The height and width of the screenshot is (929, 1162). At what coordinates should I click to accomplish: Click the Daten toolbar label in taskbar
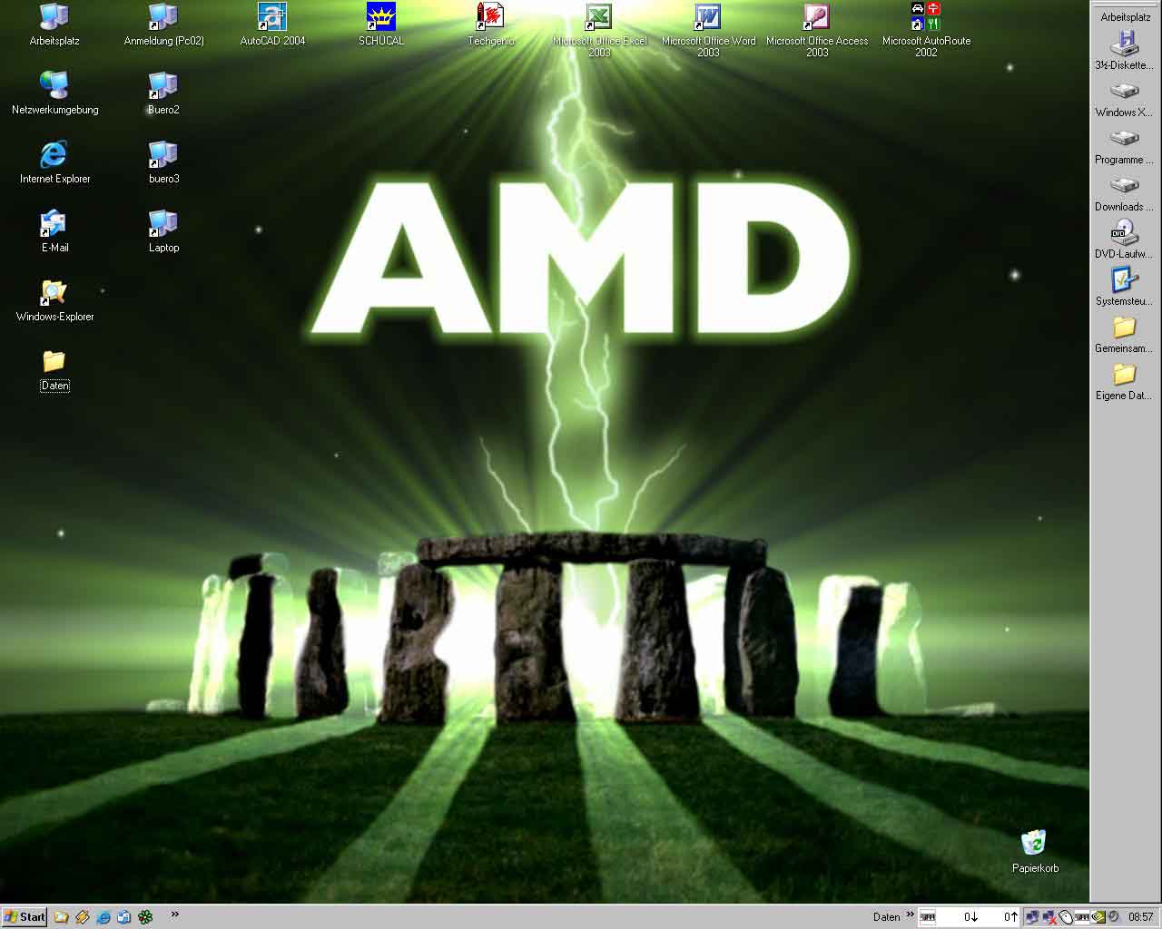pos(887,917)
